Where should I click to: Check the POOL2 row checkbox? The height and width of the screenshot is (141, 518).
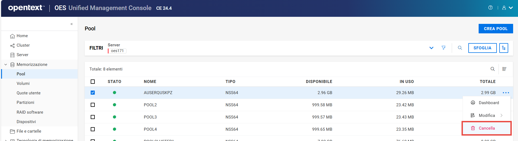93,105
